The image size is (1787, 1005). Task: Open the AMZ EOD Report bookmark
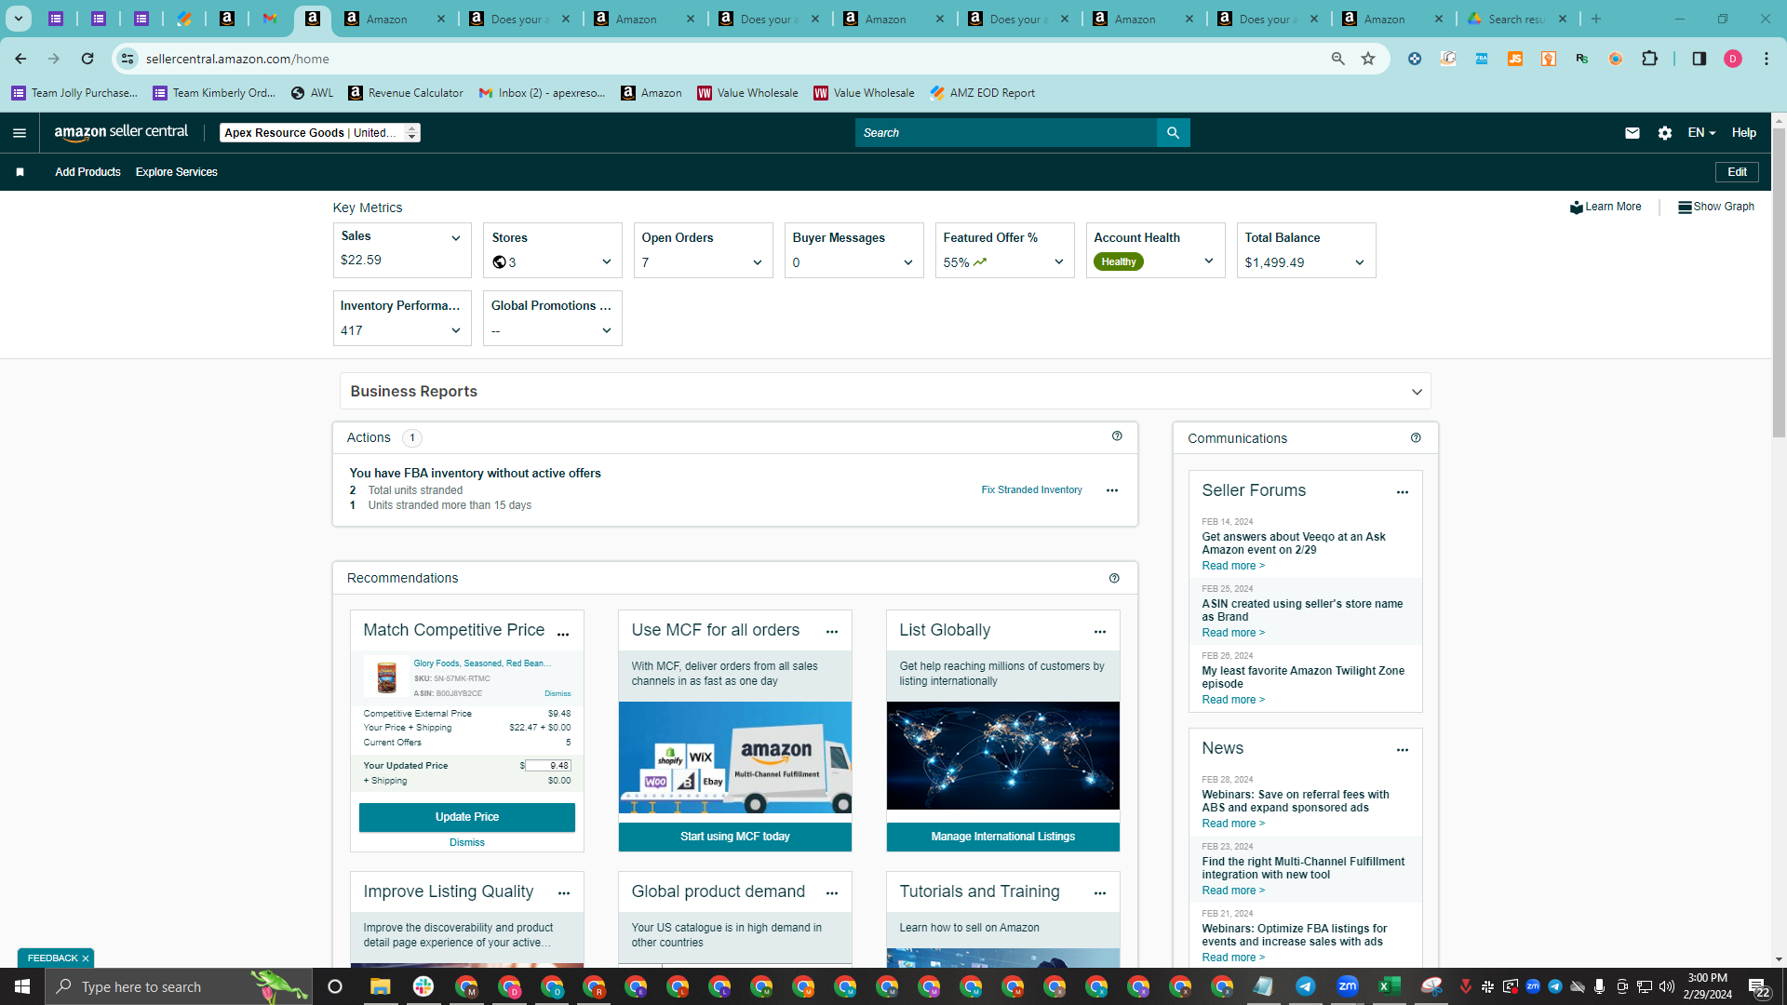[x=983, y=93]
